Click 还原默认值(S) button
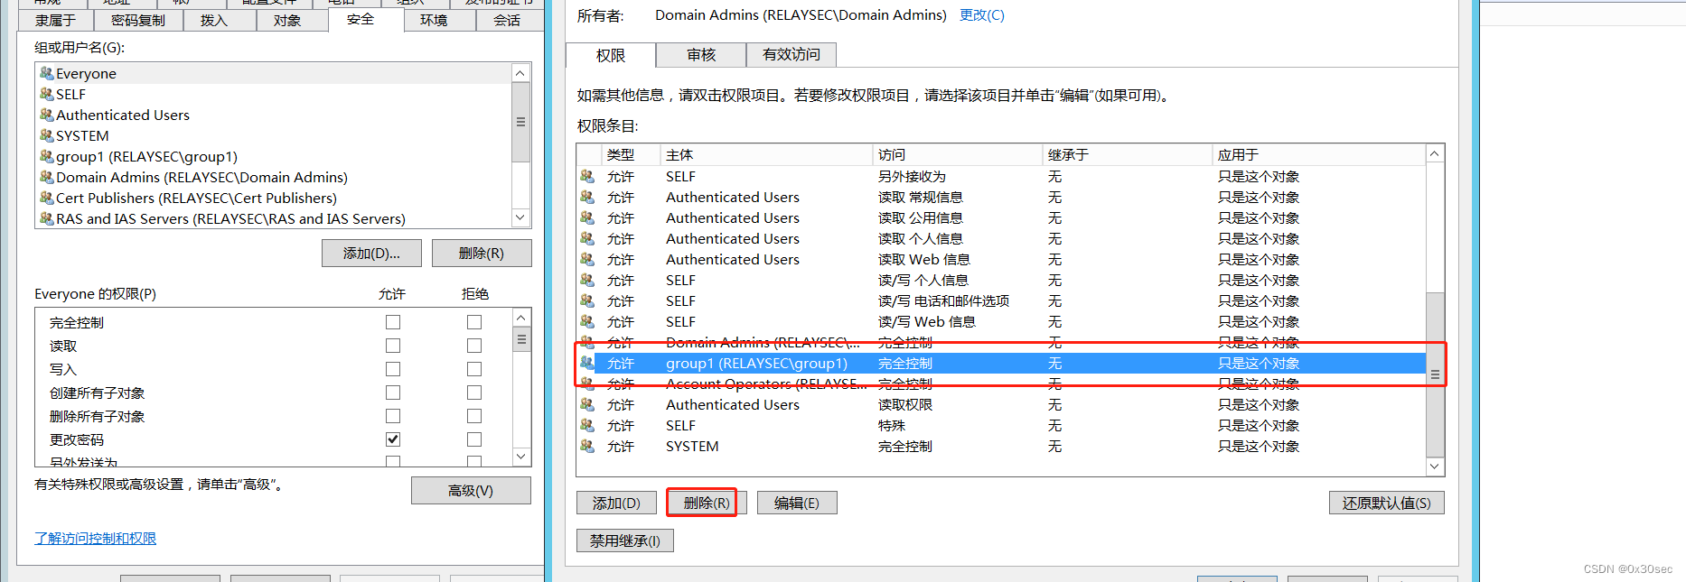Viewport: 1686px width, 582px height. (1387, 503)
